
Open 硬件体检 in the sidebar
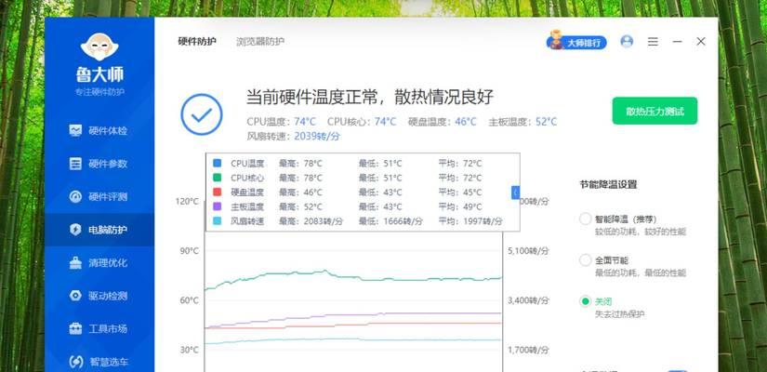click(99, 131)
